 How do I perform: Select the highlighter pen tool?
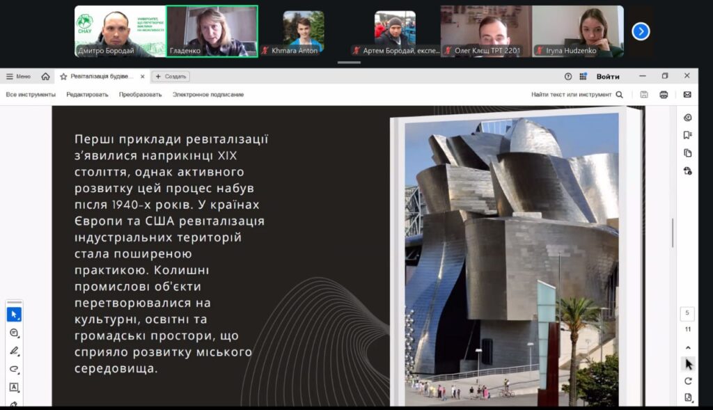coord(14,351)
